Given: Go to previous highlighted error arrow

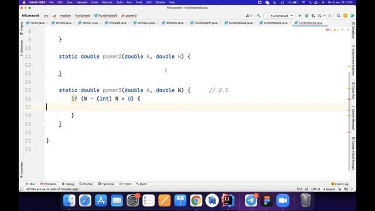Looking at the screenshot, I should [342, 30].
